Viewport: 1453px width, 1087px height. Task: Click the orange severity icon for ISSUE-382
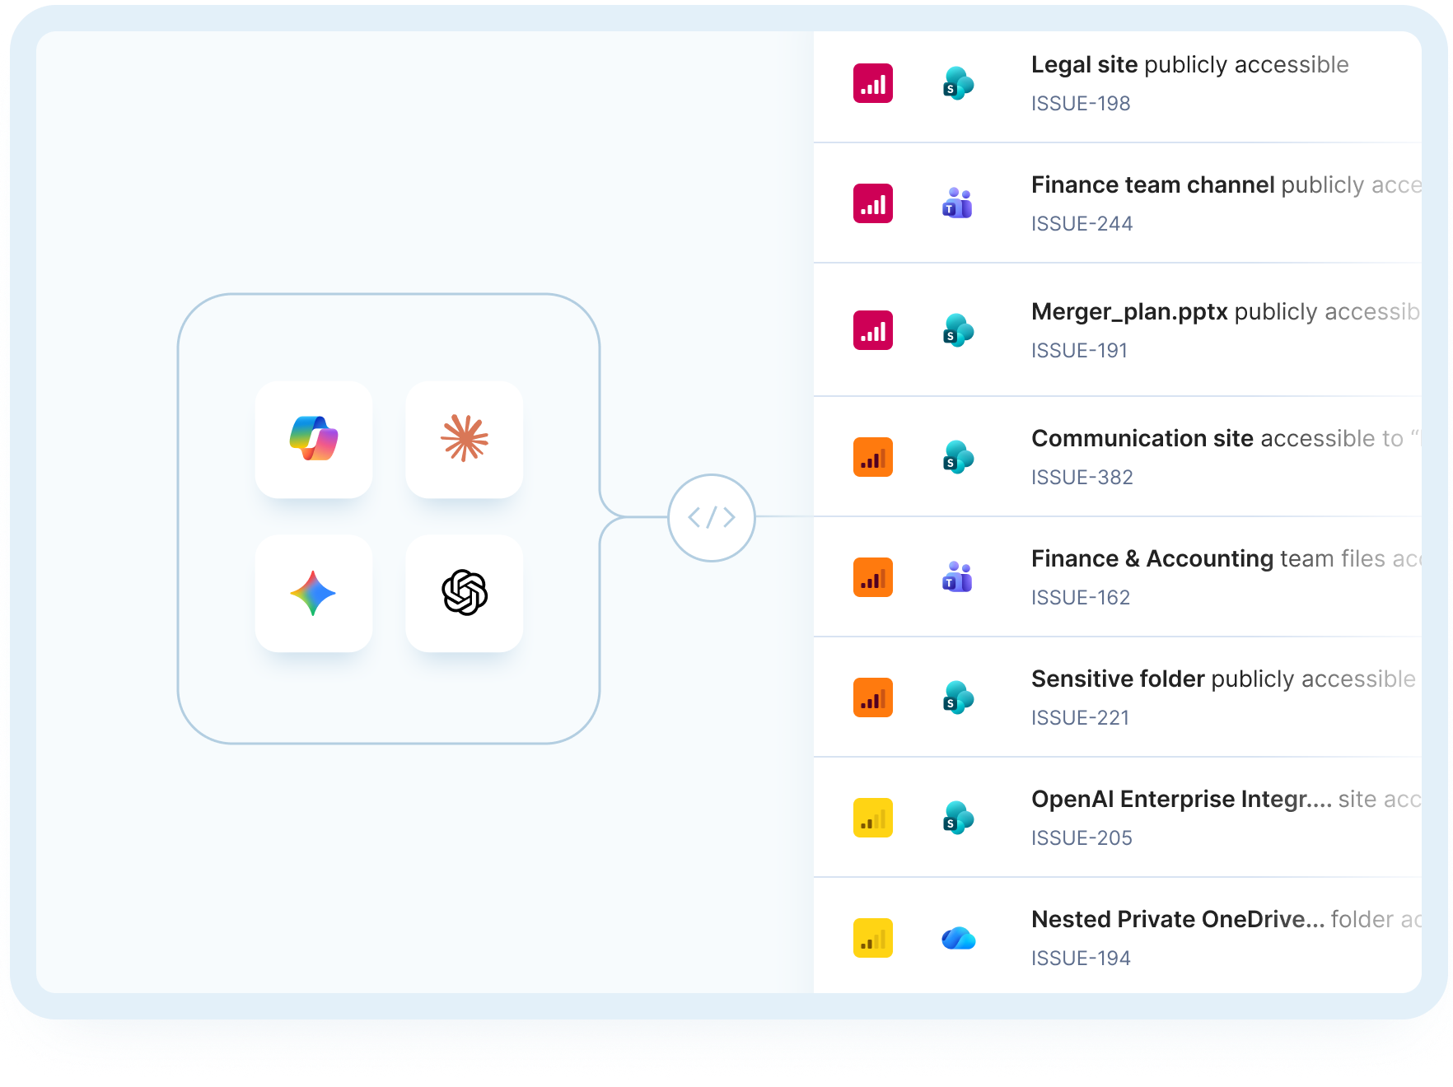(x=873, y=457)
